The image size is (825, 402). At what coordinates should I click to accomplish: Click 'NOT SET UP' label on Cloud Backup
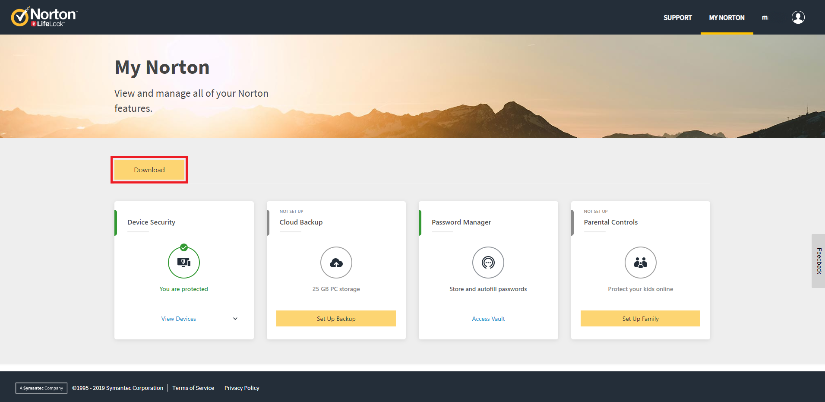[291, 212]
